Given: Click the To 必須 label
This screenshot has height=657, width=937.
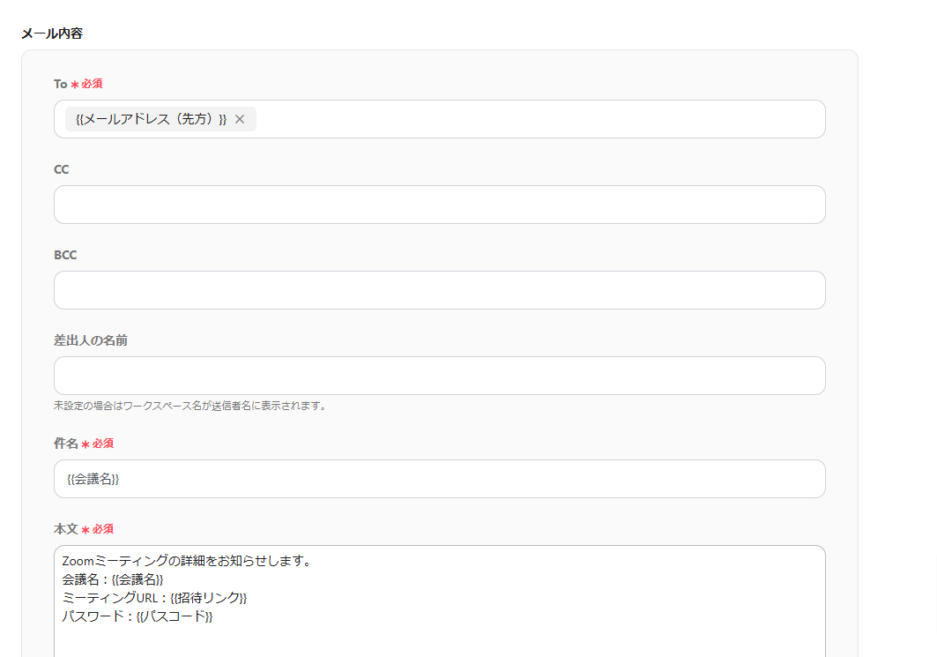Looking at the screenshot, I should pyautogui.click(x=78, y=84).
